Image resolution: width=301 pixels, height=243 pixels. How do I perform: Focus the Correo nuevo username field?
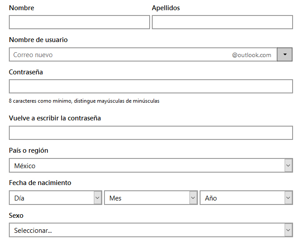click(x=143, y=55)
